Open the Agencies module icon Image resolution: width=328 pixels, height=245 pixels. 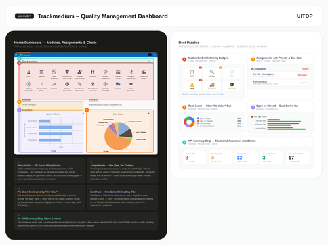coord(41,72)
